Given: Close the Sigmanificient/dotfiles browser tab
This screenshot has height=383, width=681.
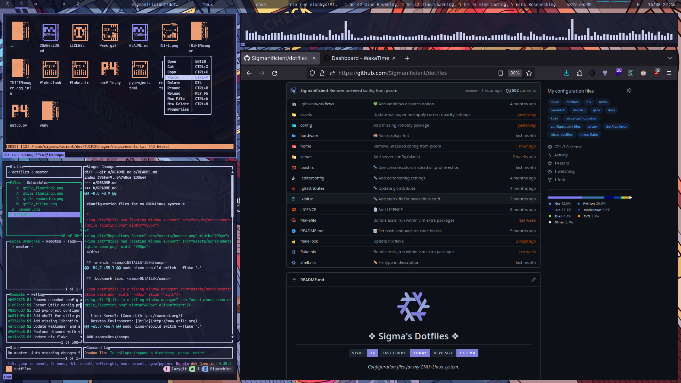Looking at the screenshot, I should (314, 58).
